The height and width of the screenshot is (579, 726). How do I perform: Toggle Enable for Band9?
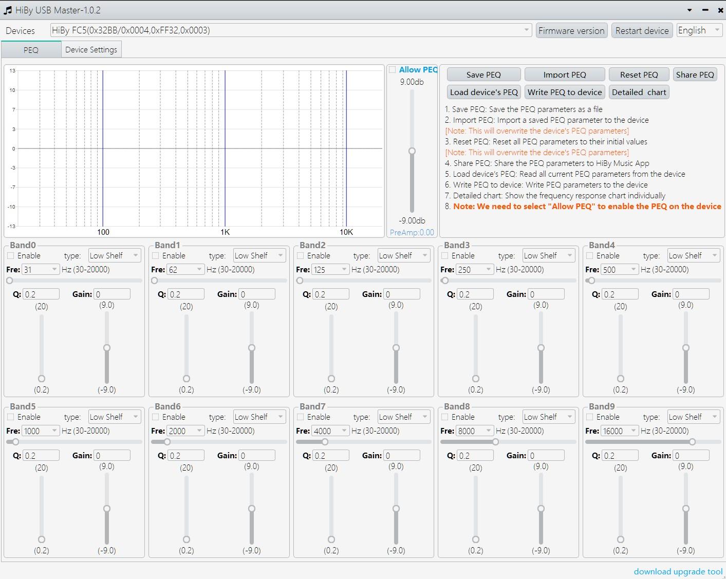coord(590,417)
